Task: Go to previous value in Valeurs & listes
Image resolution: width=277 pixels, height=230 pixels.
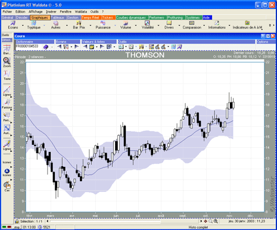Action: 85,46
